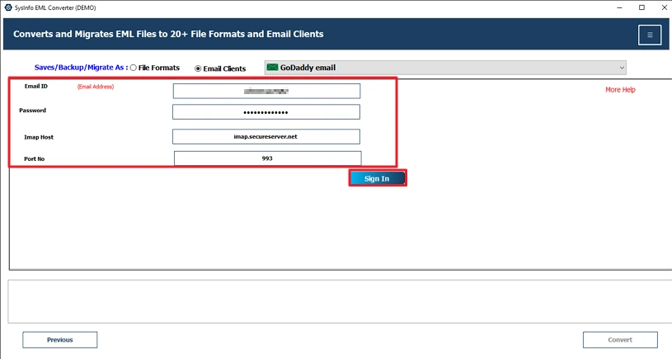Select the Email Clients radio button
This screenshot has height=359, width=672.
198,68
